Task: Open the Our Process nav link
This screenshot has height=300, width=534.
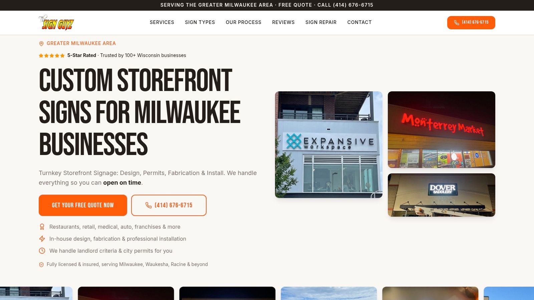Action: tap(244, 22)
